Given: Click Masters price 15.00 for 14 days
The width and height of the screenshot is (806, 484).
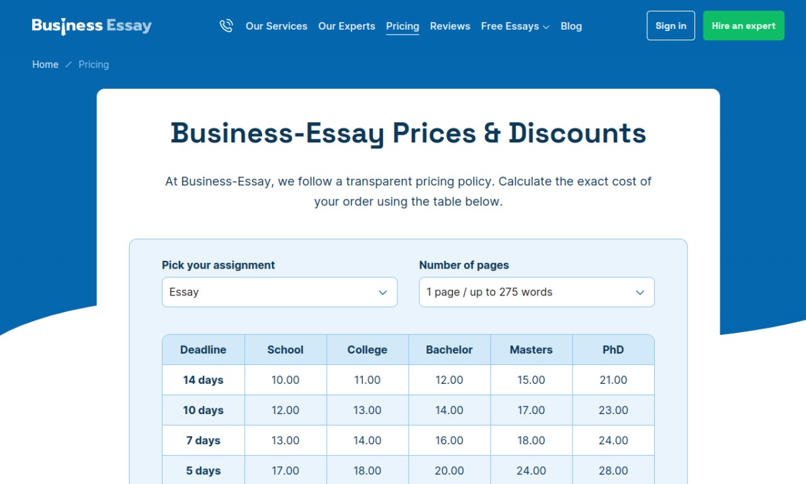Looking at the screenshot, I should (x=531, y=380).
